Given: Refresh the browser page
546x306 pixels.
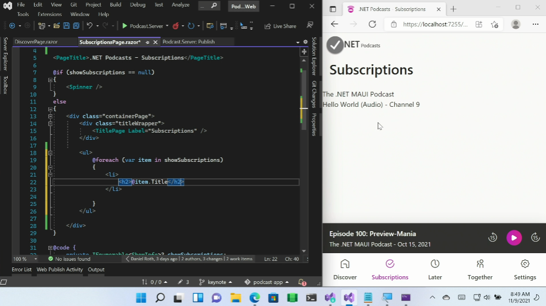Looking at the screenshot, I should [372, 24].
